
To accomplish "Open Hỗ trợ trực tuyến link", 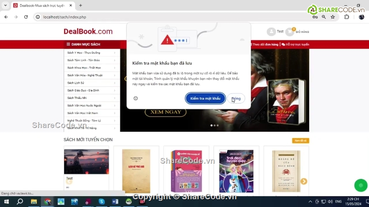I will pos(296,45).
